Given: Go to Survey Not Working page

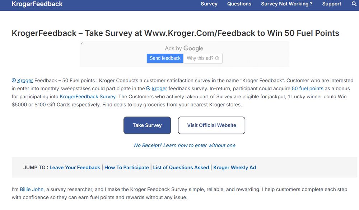Looking at the screenshot, I should pyautogui.click(x=286, y=4).
